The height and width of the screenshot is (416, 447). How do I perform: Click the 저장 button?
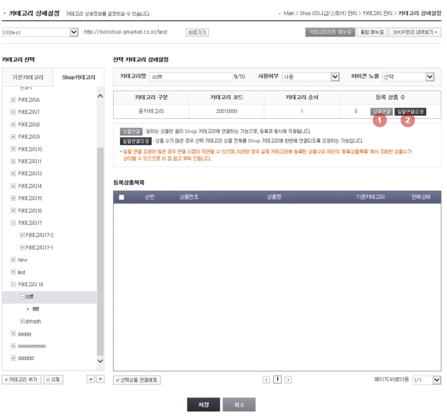(x=204, y=404)
